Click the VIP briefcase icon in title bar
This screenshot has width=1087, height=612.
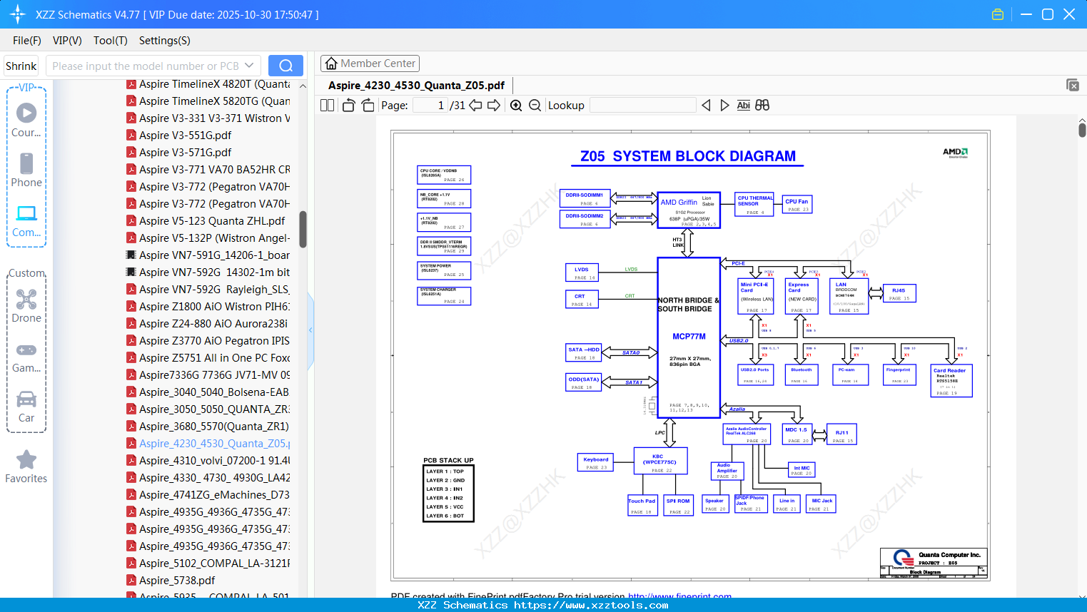pyautogui.click(x=998, y=14)
